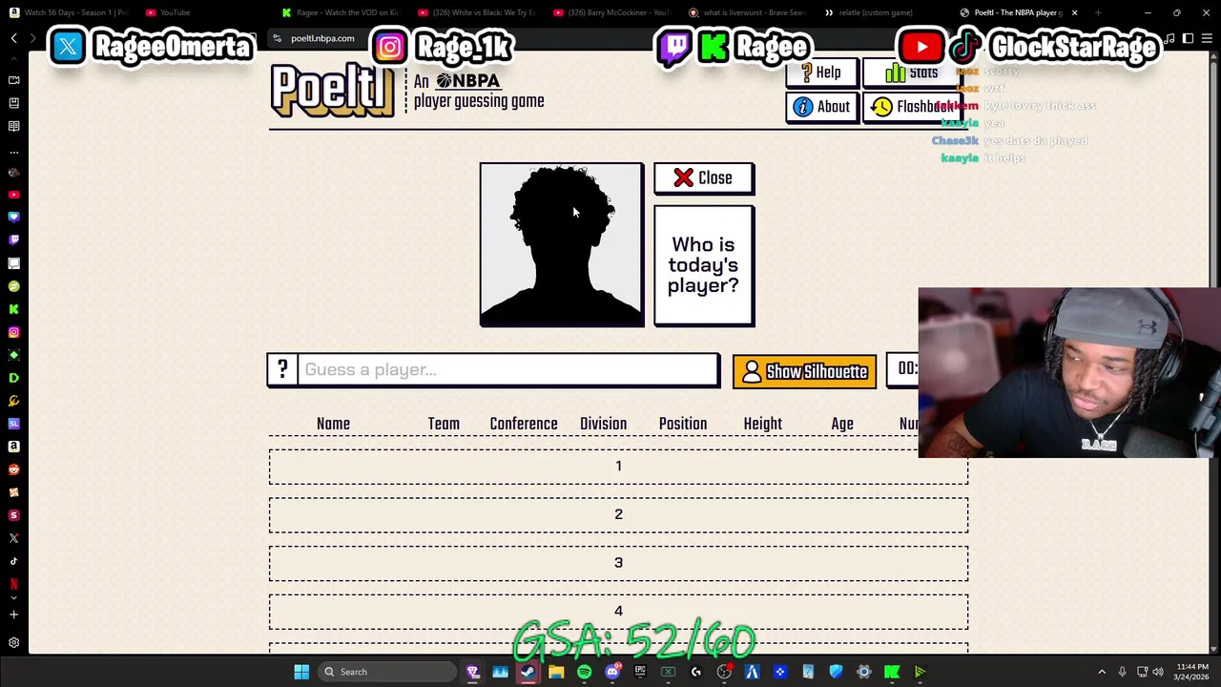The height and width of the screenshot is (687, 1221).
Task: Add a sidebar item with plus icon
Action: tap(13, 614)
